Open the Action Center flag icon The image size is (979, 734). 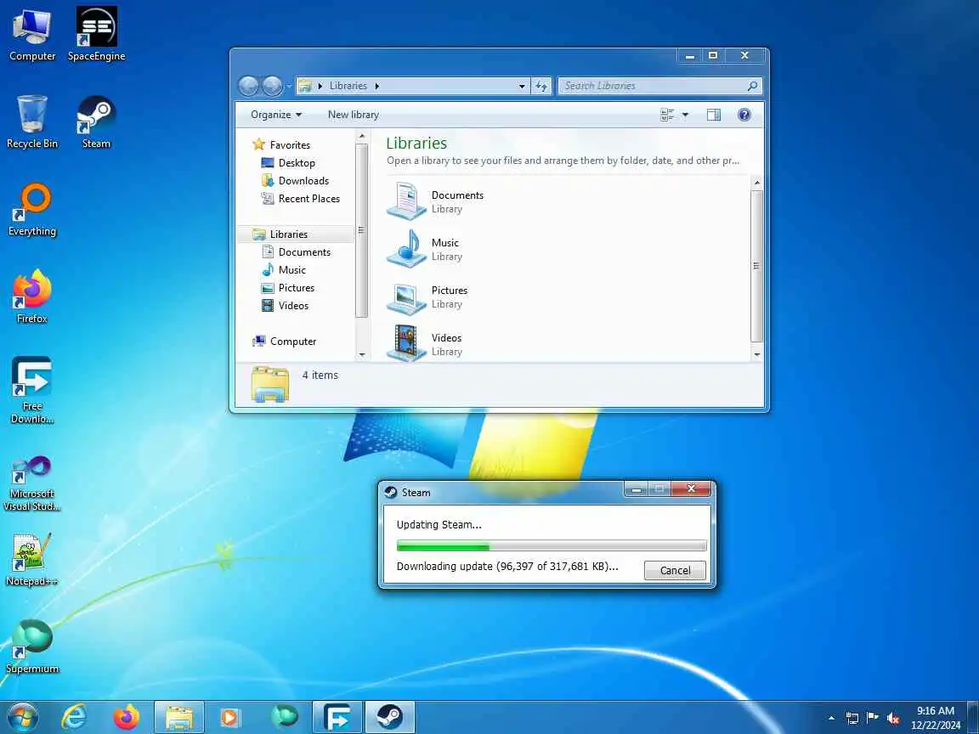click(x=872, y=718)
